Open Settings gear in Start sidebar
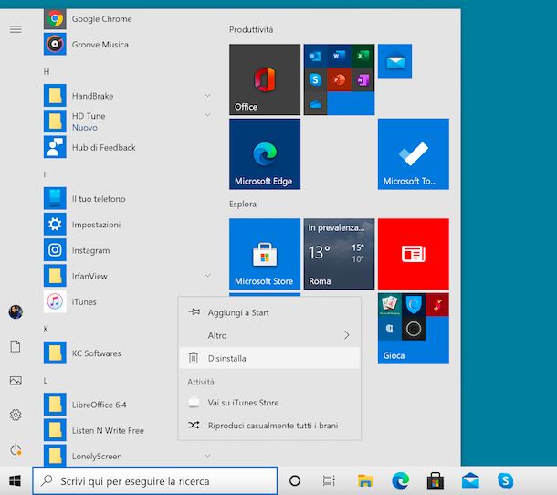This screenshot has height=495, width=557. (16, 415)
